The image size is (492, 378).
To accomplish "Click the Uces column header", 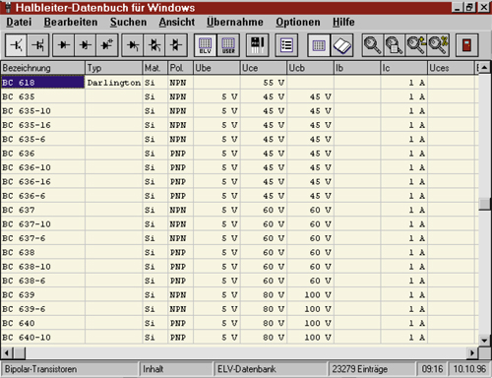I will coord(451,68).
